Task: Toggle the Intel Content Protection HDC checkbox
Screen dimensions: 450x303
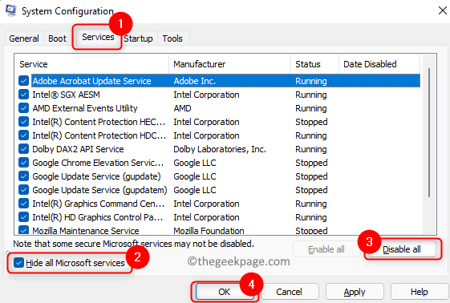Action: (23, 135)
